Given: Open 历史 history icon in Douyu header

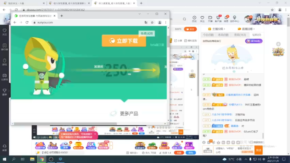Looking at the screenshot, I should point(194,19).
